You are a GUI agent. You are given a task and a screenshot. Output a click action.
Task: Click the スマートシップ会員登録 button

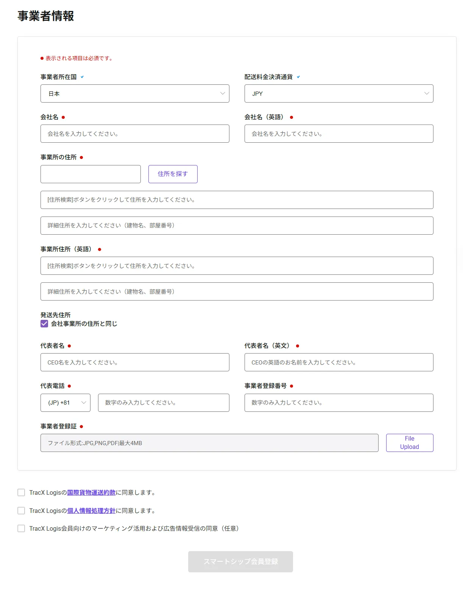240,562
